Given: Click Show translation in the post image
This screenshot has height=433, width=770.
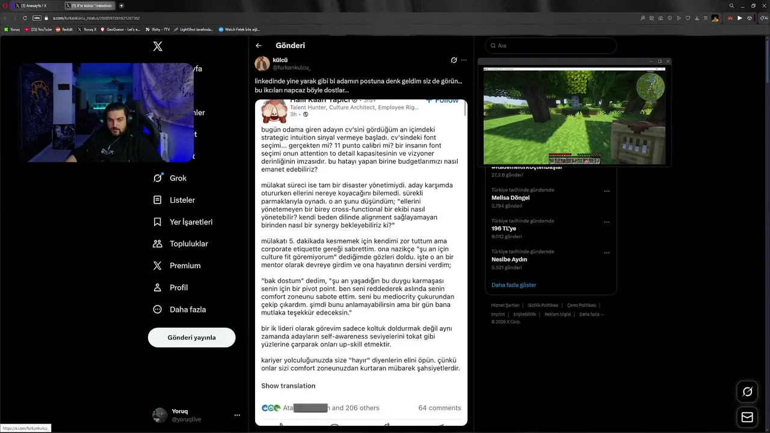Looking at the screenshot, I should tap(288, 385).
